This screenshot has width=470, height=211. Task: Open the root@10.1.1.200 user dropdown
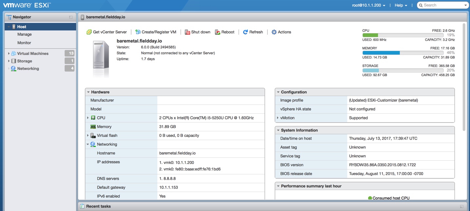coord(369,5)
